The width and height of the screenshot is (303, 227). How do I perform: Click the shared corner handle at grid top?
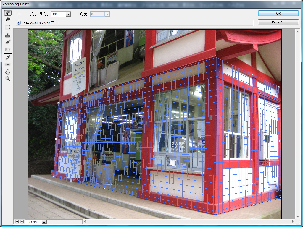click(x=216, y=58)
